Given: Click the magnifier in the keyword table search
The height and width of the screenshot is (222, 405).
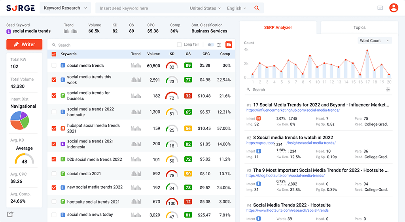Looking at the screenshot, I should tap(54, 45).
